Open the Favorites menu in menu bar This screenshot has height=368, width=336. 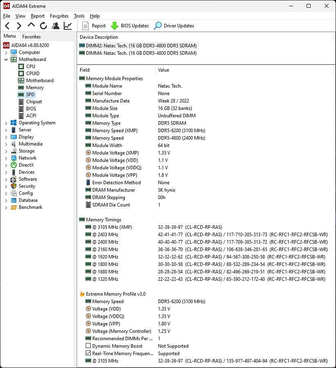(59, 16)
